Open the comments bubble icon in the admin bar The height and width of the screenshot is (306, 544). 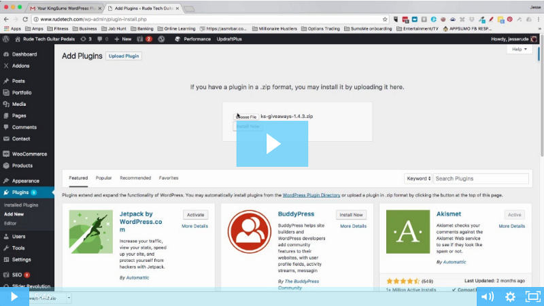click(x=103, y=39)
